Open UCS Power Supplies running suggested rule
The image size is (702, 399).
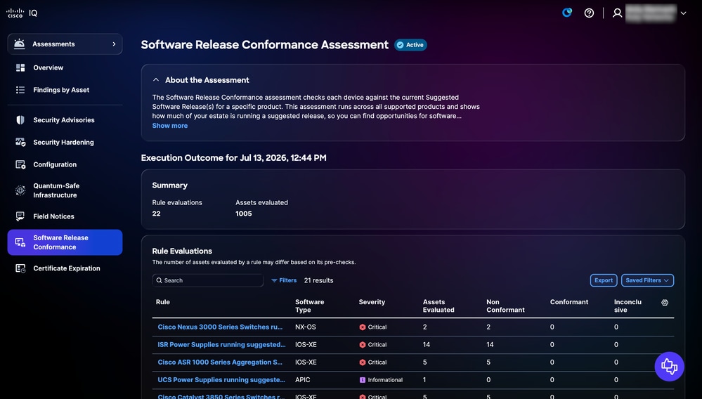pos(221,380)
